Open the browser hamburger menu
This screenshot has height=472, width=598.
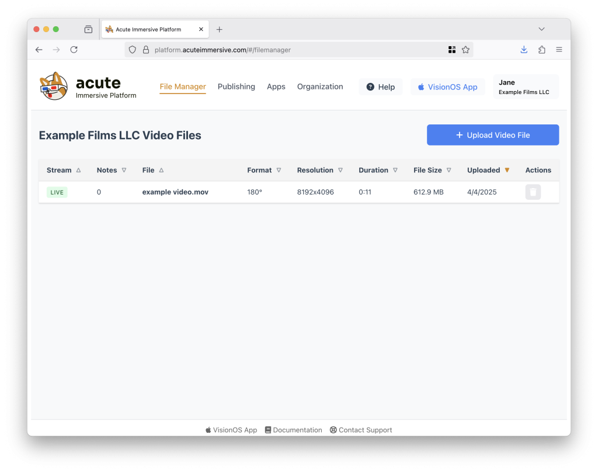[559, 50]
